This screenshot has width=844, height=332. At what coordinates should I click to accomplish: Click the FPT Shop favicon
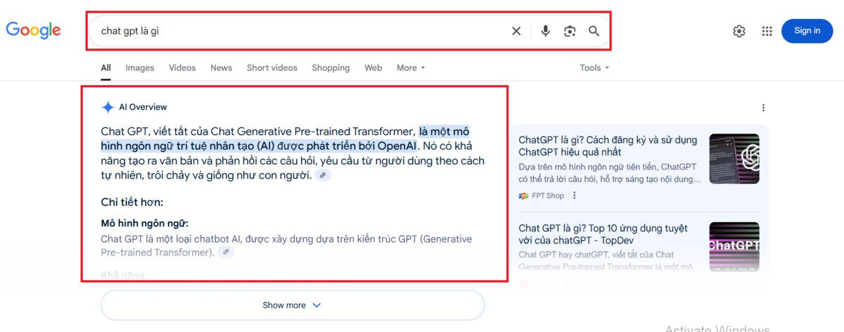click(x=523, y=196)
